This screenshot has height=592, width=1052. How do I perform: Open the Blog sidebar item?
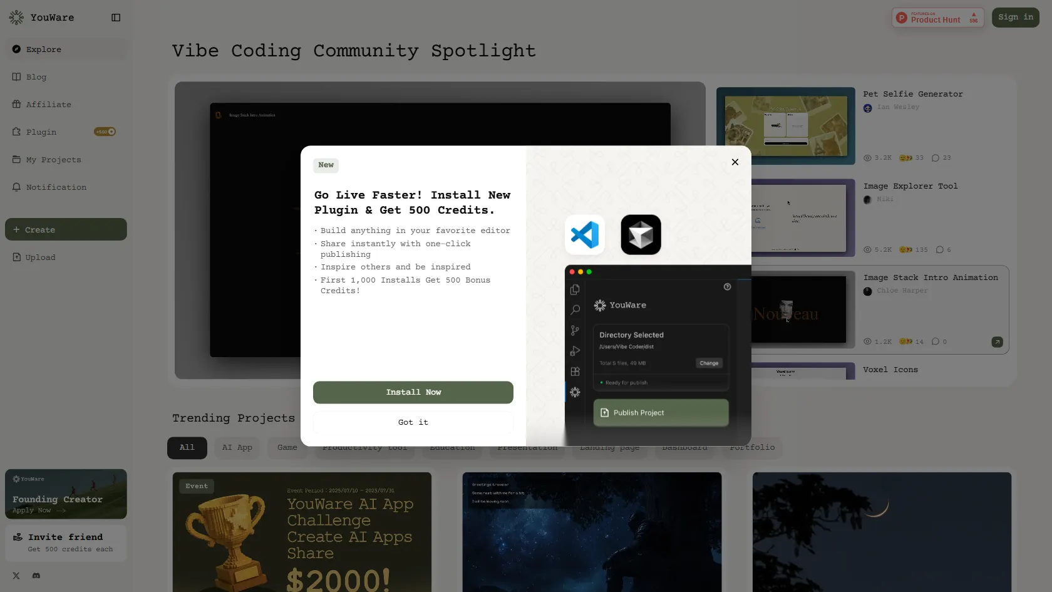66,77
